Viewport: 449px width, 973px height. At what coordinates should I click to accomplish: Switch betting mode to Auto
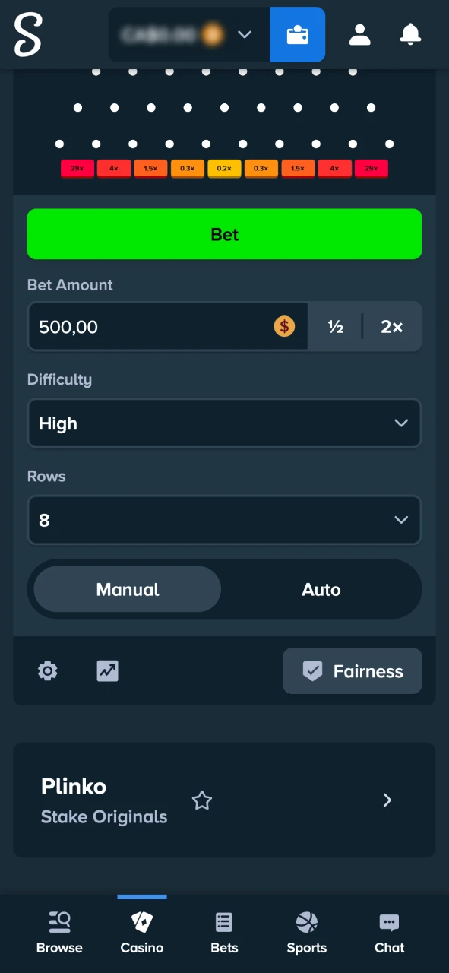coord(321,589)
